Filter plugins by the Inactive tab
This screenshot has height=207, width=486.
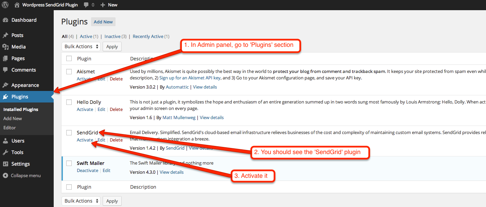click(x=112, y=36)
